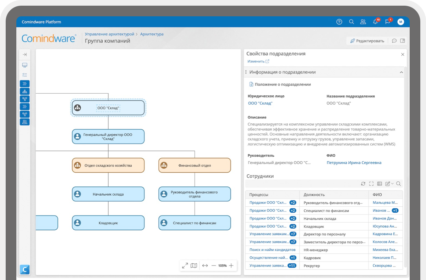This screenshot has height=280, width=426.
Task: Toggle the side panel layout icon
Action: pyautogui.click(x=403, y=41)
